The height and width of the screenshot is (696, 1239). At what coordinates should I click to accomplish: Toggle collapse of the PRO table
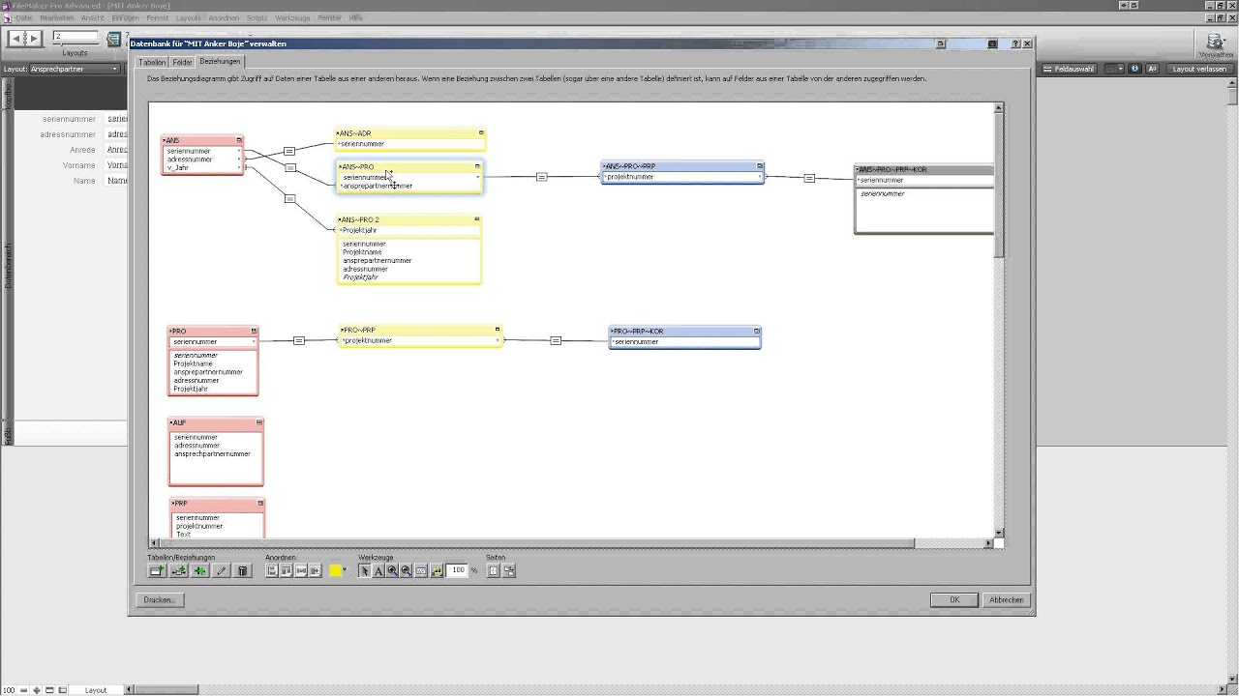pyautogui.click(x=255, y=331)
